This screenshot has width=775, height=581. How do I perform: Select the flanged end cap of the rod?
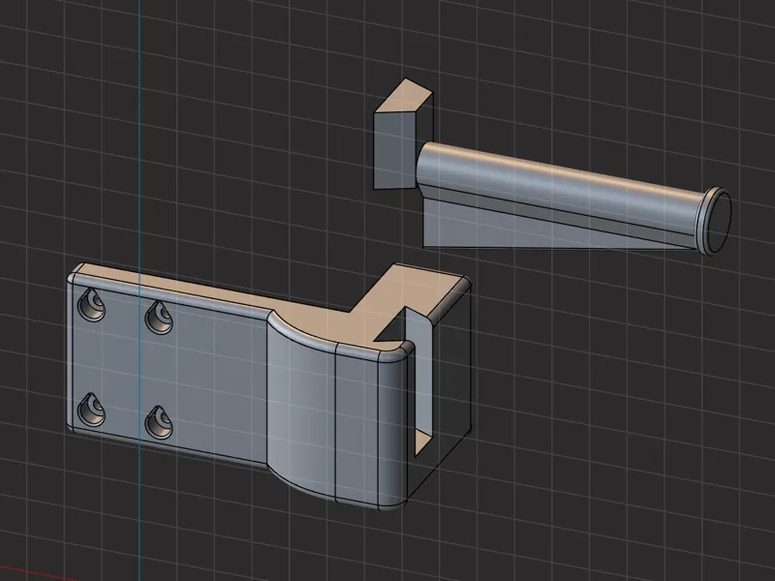coord(715,221)
